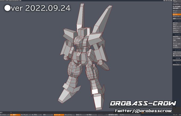This screenshot has height=116, width=181.
Task: Open the ウィンドウ menu in side panel
Action: click(x=177, y=4)
